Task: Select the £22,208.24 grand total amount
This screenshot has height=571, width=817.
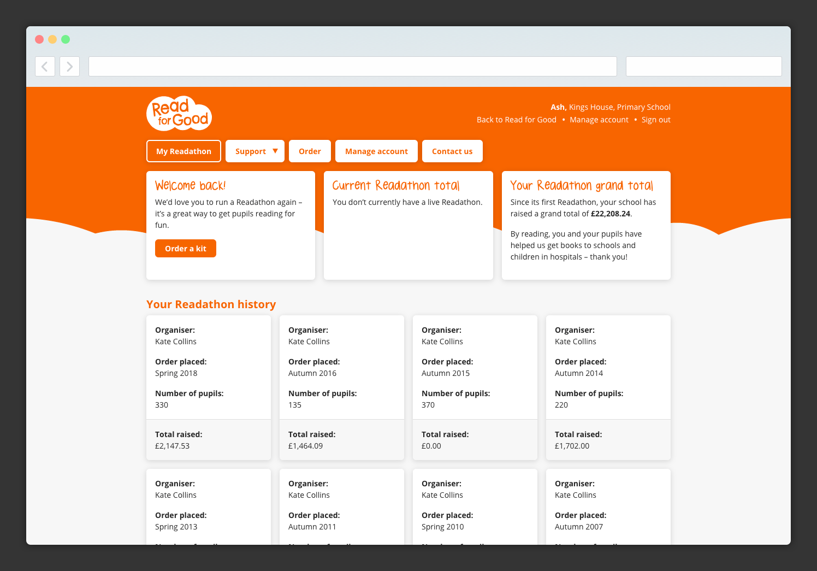Action: (611, 214)
